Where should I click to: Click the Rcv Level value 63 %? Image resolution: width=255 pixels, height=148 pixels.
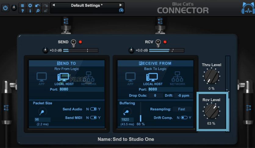click(x=211, y=124)
